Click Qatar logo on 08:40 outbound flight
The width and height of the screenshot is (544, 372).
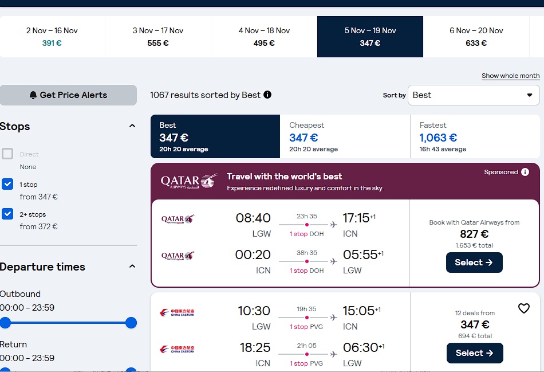coord(178,219)
